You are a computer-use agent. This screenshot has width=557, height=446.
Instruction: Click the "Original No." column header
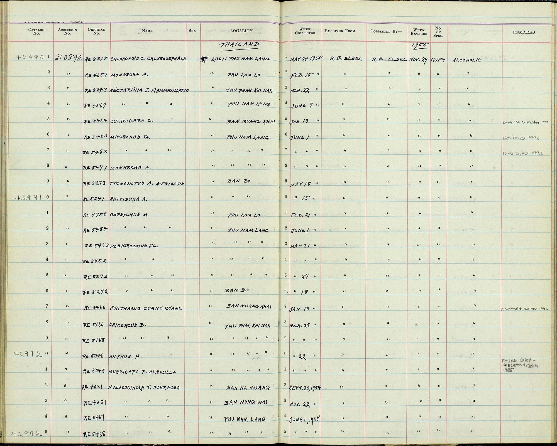click(x=96, y=31)
